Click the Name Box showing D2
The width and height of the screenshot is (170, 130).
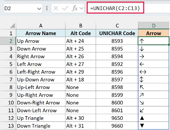(x=23, y=8)
